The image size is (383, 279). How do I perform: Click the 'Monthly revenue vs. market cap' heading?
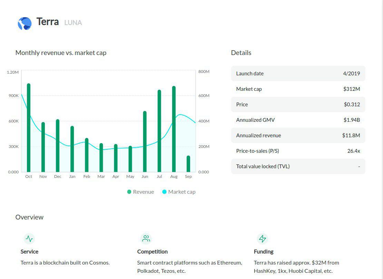click(61, 53)
